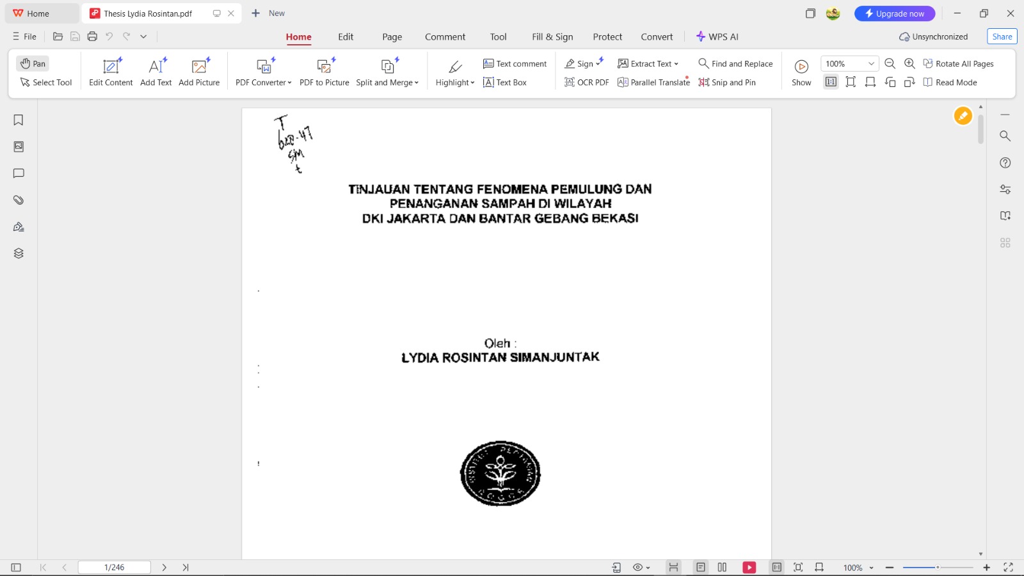Viewport: 1024px width, 576px height.
Task: Open the attachments paperclip panel
Action: point(19,200)
